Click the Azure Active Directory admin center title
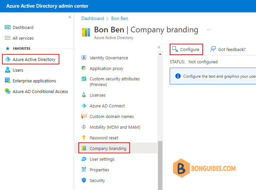The width and height of the screenshot is (256, 190). [47, 6]
